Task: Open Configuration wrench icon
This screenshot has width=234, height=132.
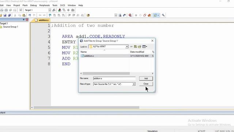Action: (x=163, y=15)
